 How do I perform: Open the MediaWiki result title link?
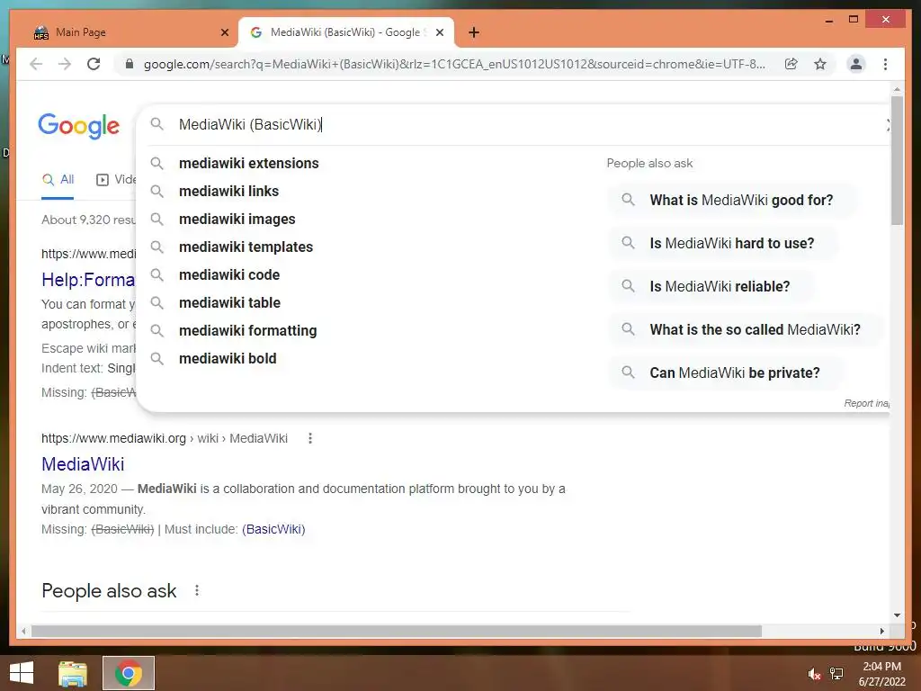(x=83, y=464)
